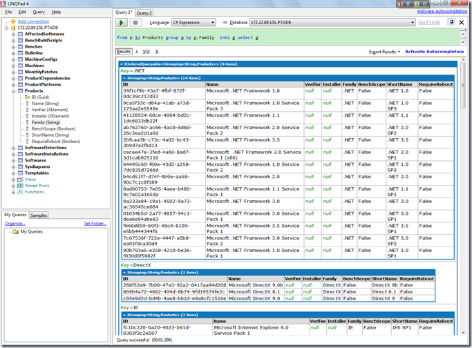The image size is (472, 348).
Task: Click the RequireReboot (Boolean) column icon
Action: click(x=28, y=142)
